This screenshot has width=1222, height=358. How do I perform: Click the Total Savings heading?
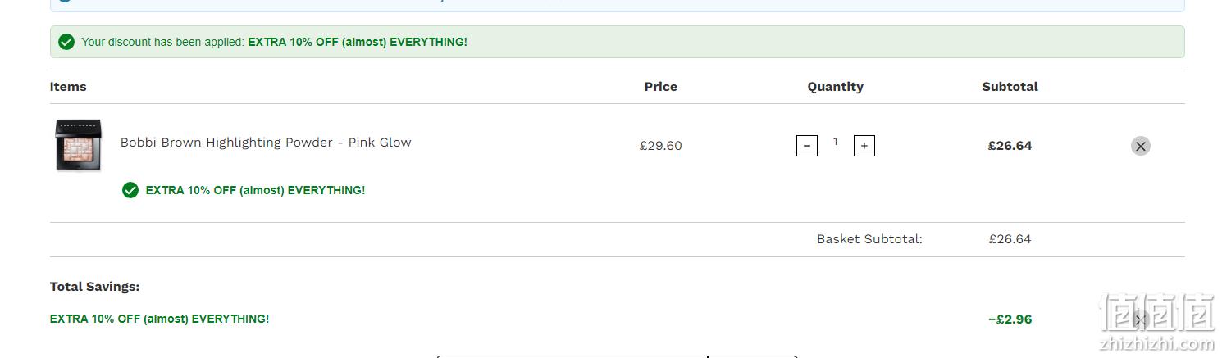[x=94, y=287]
